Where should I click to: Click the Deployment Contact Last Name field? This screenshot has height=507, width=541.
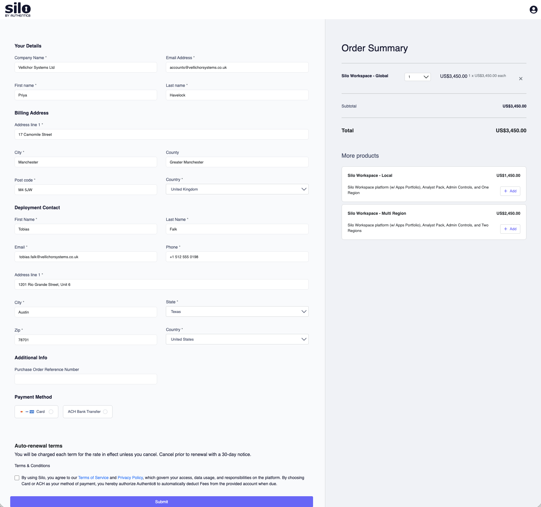pos(237,229)
